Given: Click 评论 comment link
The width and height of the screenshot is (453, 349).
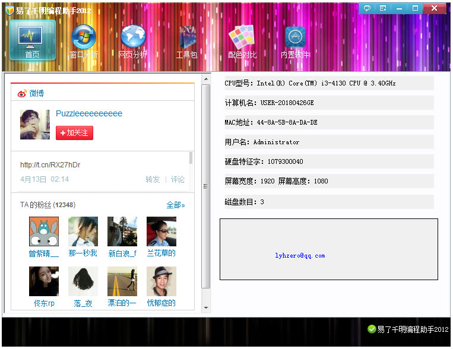Looking at the screenshot, I should 178,179.
